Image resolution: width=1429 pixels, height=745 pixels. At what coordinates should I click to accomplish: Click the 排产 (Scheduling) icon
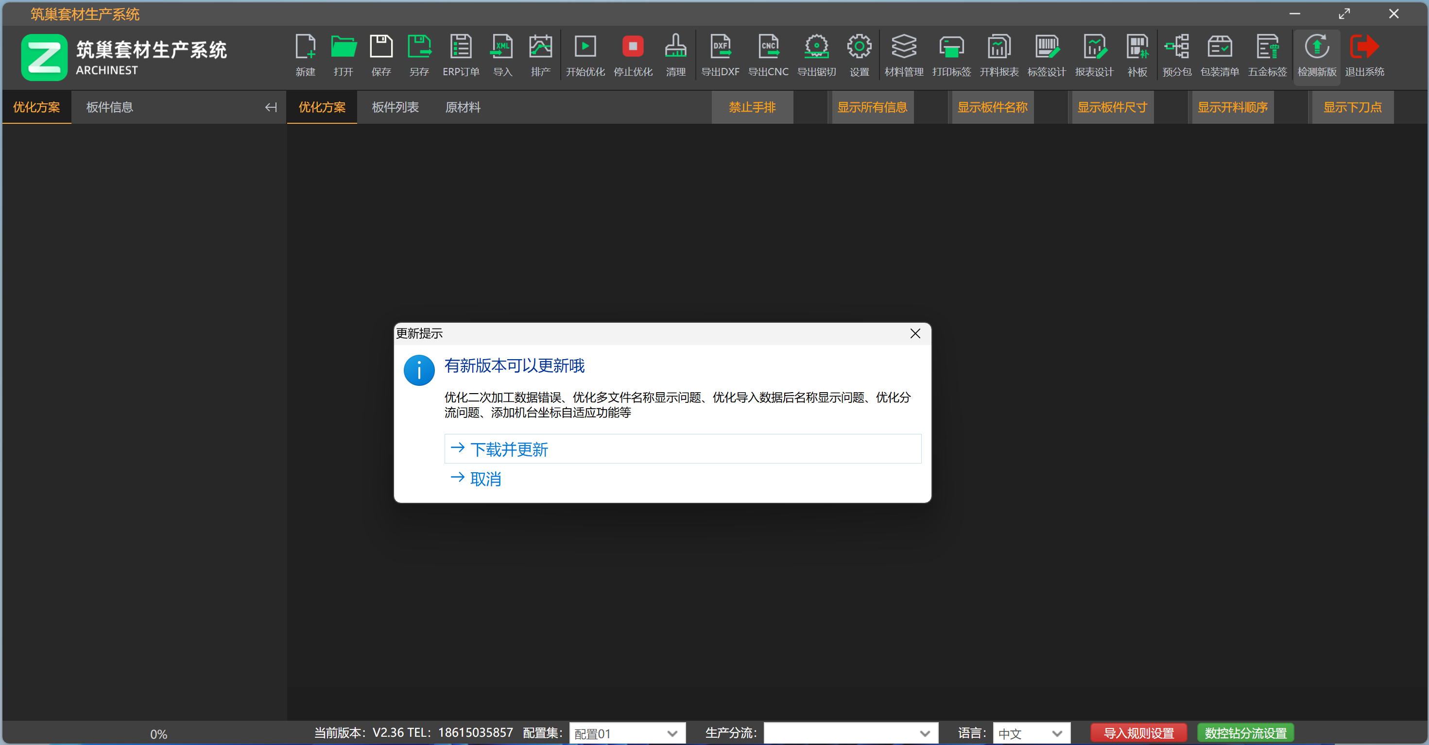541,55
